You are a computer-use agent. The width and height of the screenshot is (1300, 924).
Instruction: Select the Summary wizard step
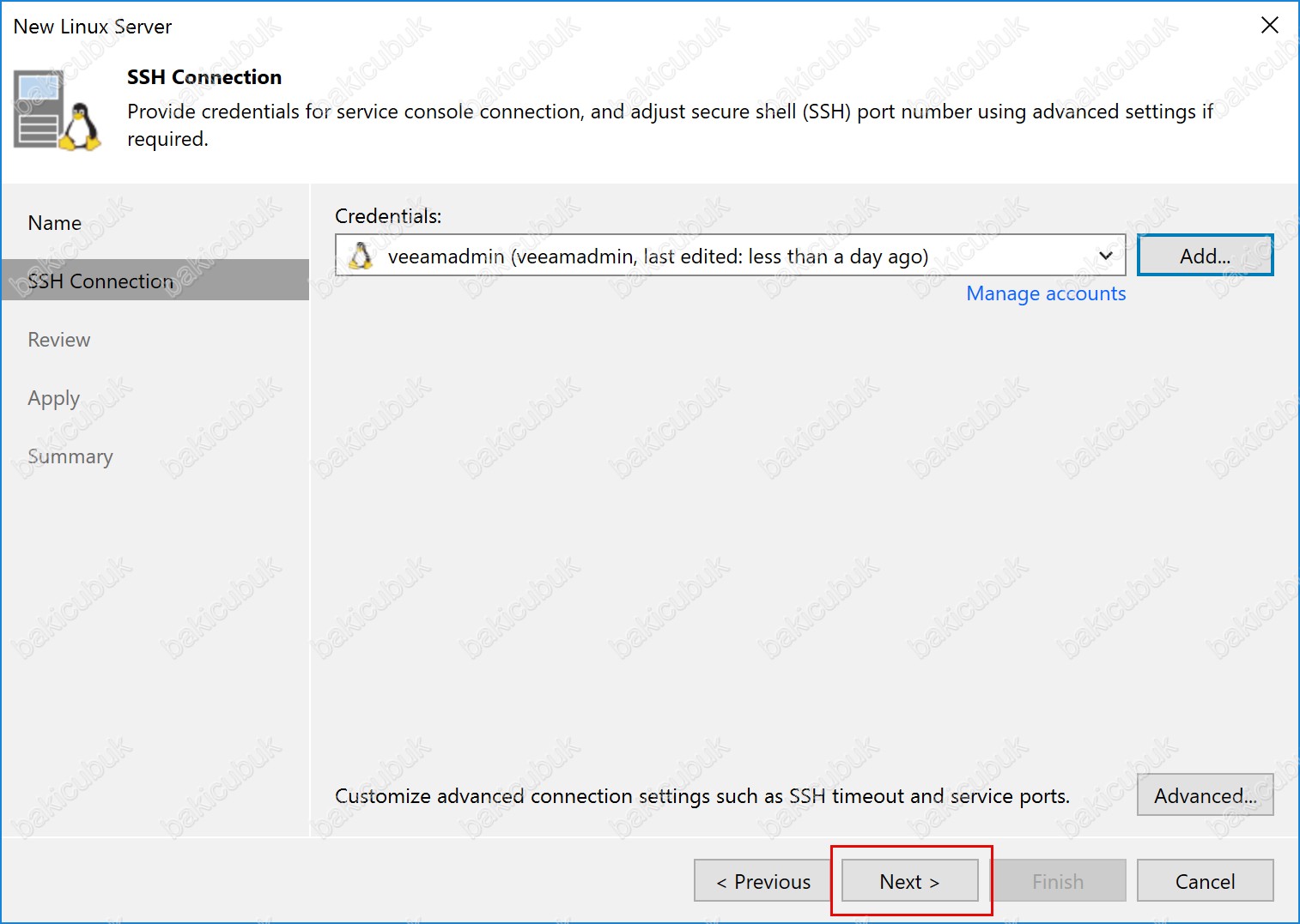70,456
